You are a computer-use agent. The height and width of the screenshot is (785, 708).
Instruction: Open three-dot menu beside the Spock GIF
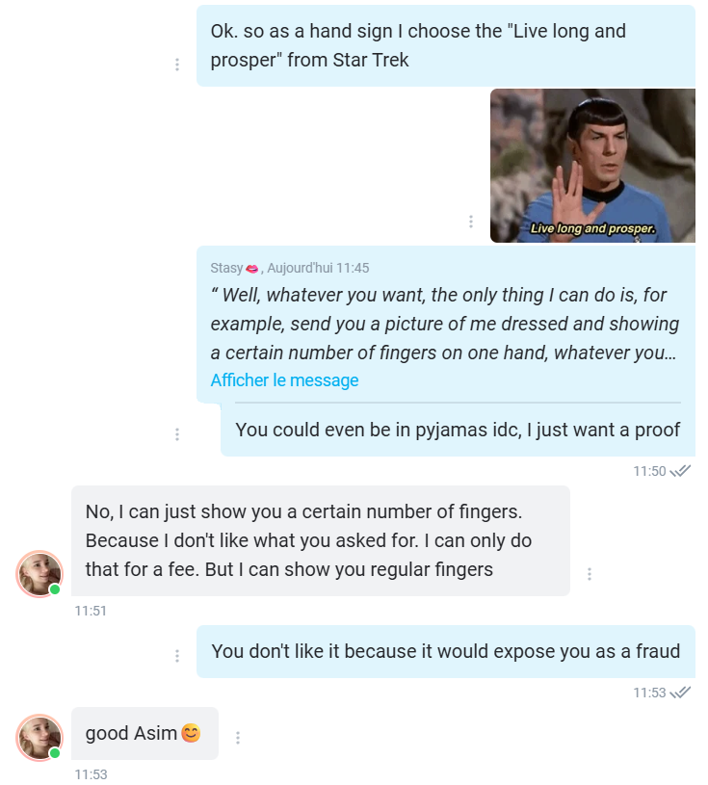pos(470,222)
